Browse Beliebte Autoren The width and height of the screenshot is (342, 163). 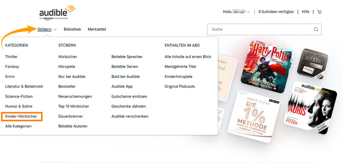click(x=73, y=126)
